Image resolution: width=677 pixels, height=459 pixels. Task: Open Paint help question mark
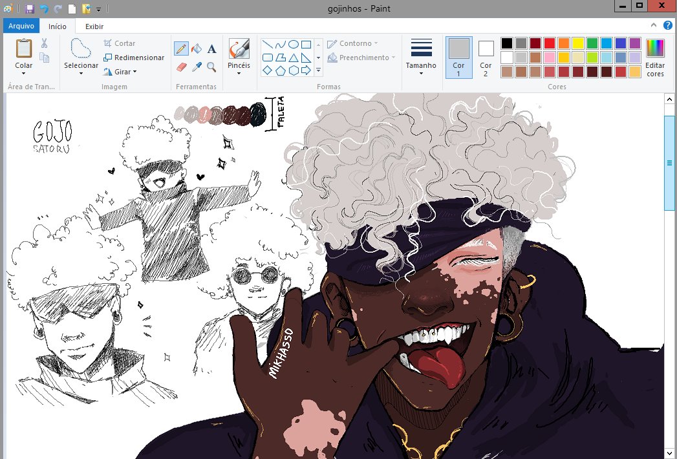(x=667, y=25)
